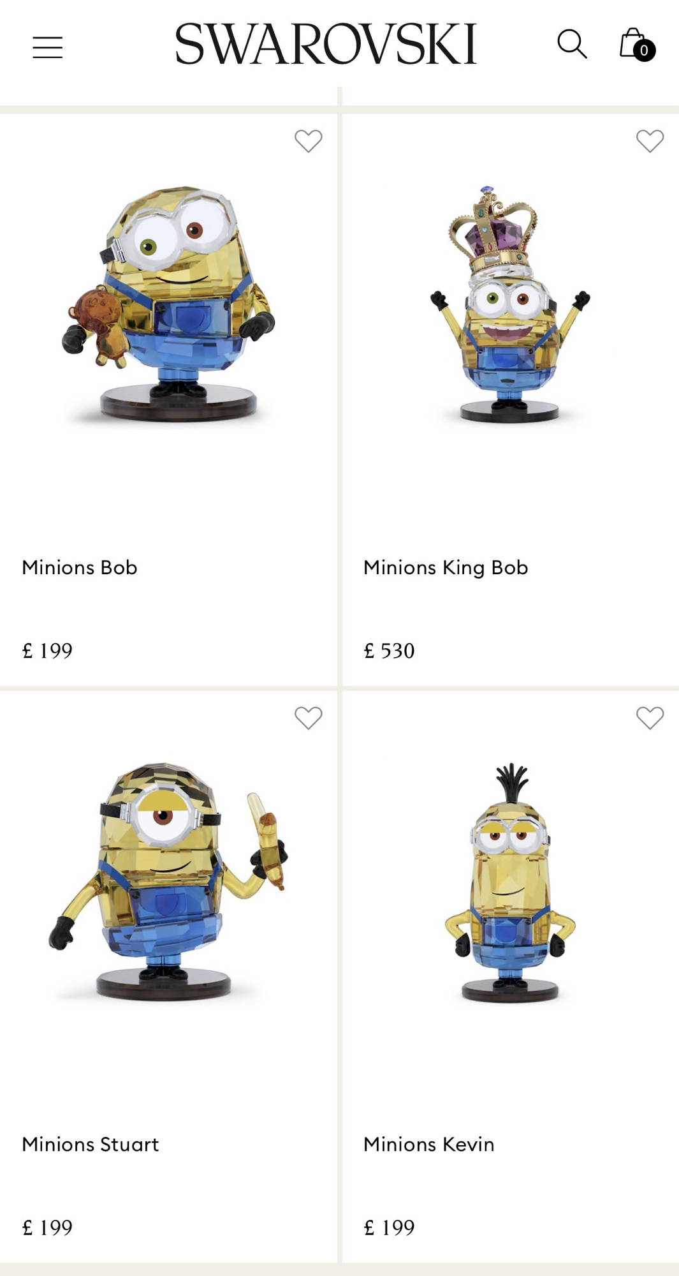Go to Swarovski home via logo

point(326,44)
